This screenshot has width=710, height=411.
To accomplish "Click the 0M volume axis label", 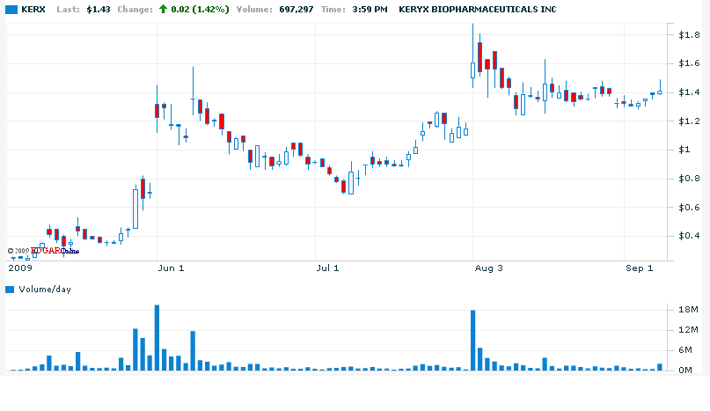I will [685, 371].
